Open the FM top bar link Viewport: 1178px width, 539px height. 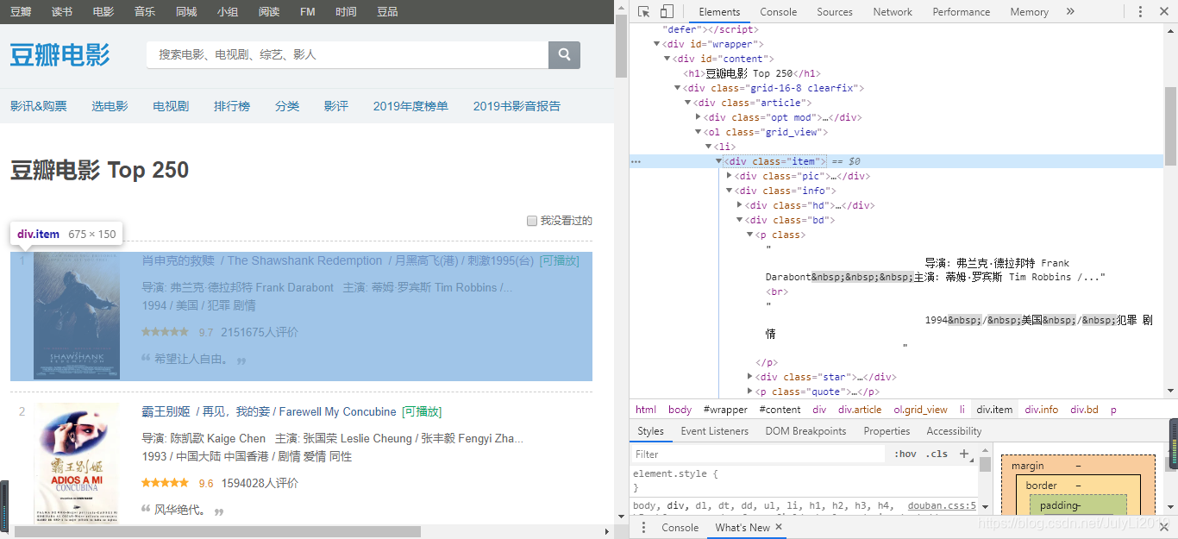[308, 11]
